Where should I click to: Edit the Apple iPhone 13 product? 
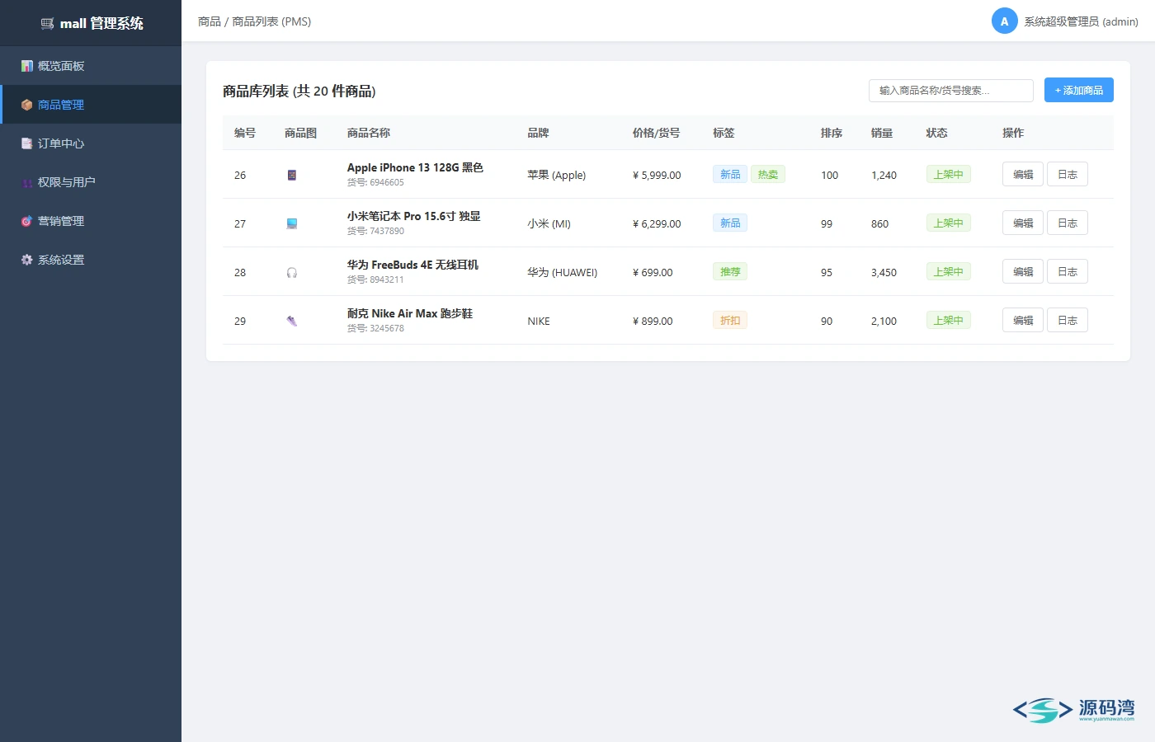[1023, 174]
